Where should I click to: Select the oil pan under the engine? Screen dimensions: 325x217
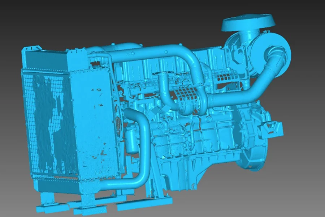(x=181, y=174)
